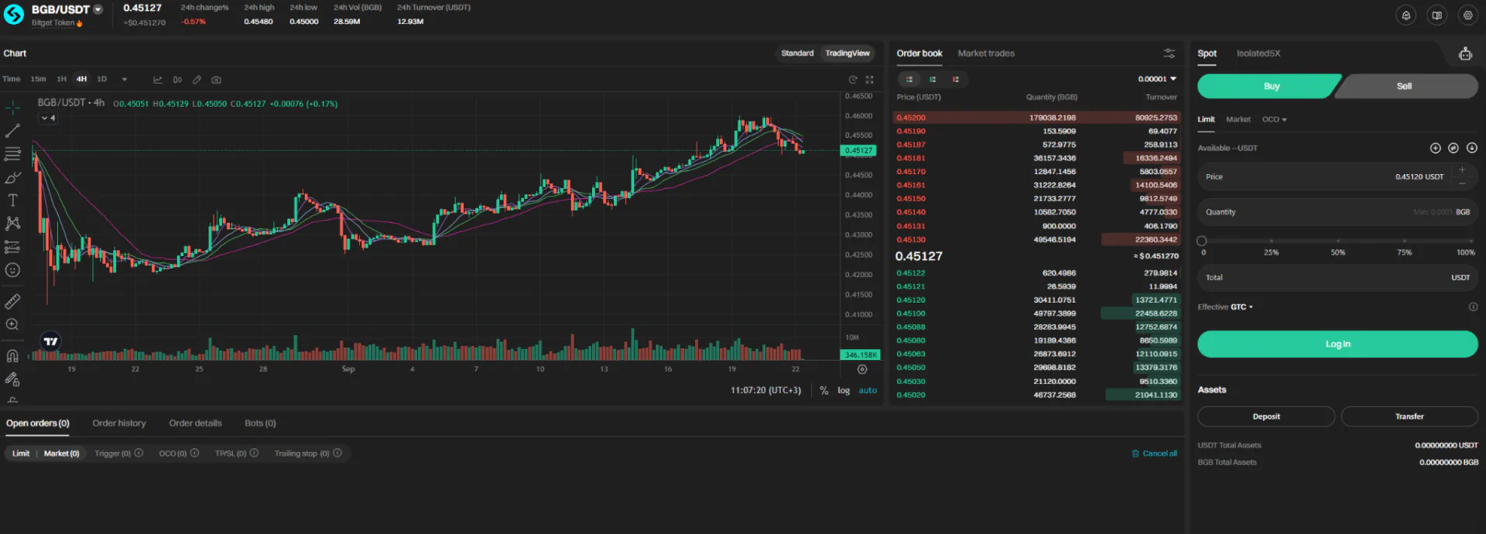Collapse the indicator legend showing 4
This screenshot has width=1486, height=534.
(x=48, y=118)
